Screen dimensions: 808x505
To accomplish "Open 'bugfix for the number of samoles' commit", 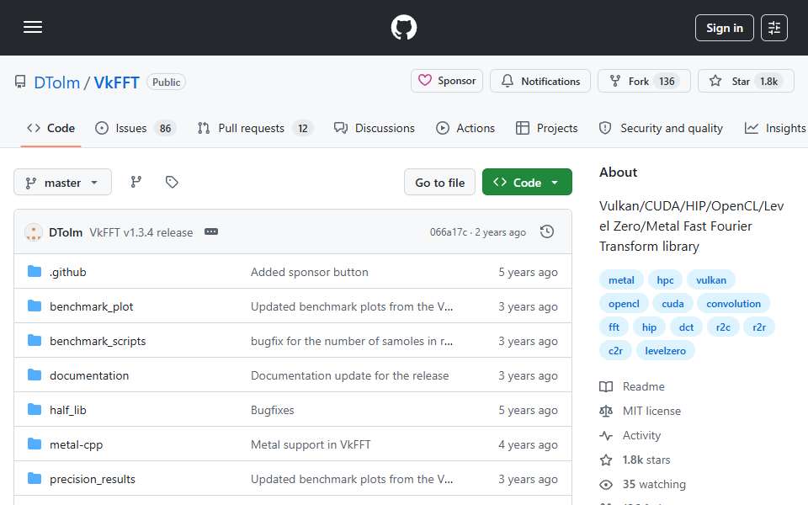I will tap(352, 341).
